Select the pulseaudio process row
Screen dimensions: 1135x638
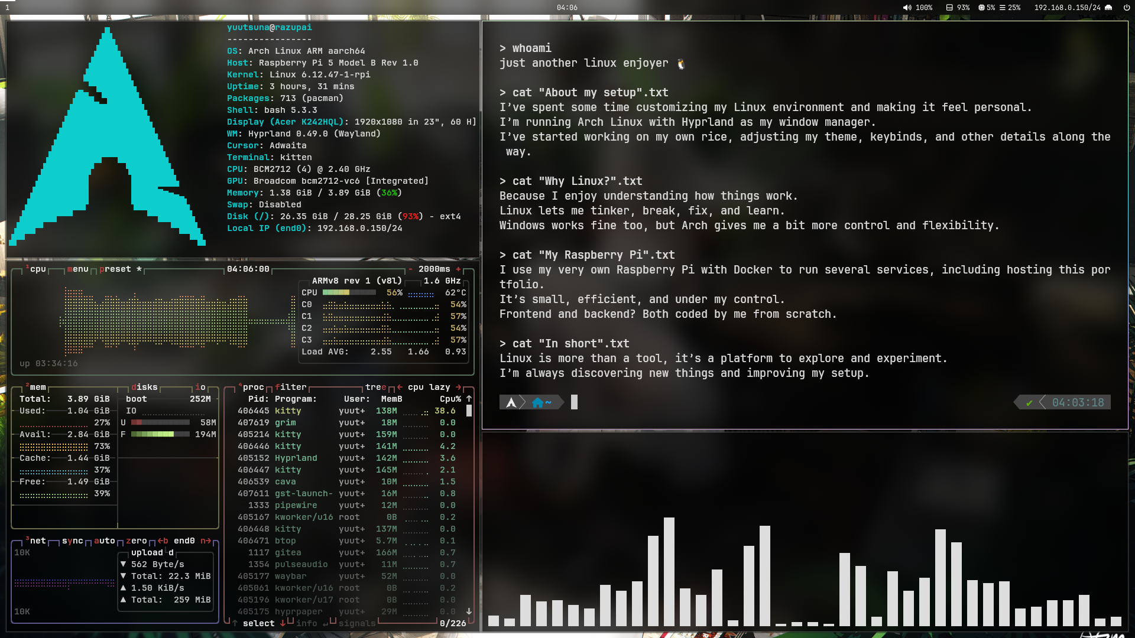point(346,565)
